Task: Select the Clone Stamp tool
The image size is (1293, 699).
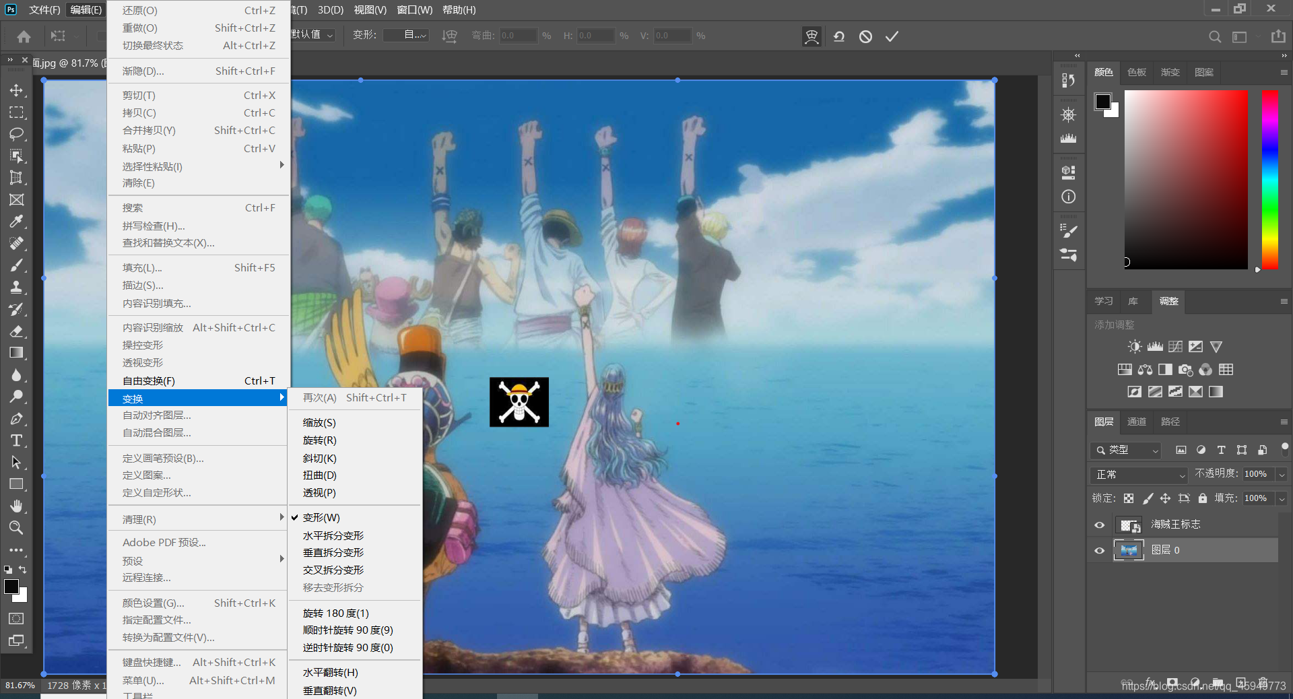Action: coord(16,287)
